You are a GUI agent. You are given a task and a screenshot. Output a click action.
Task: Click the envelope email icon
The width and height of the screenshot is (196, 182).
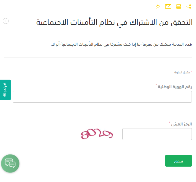point(168,7)
